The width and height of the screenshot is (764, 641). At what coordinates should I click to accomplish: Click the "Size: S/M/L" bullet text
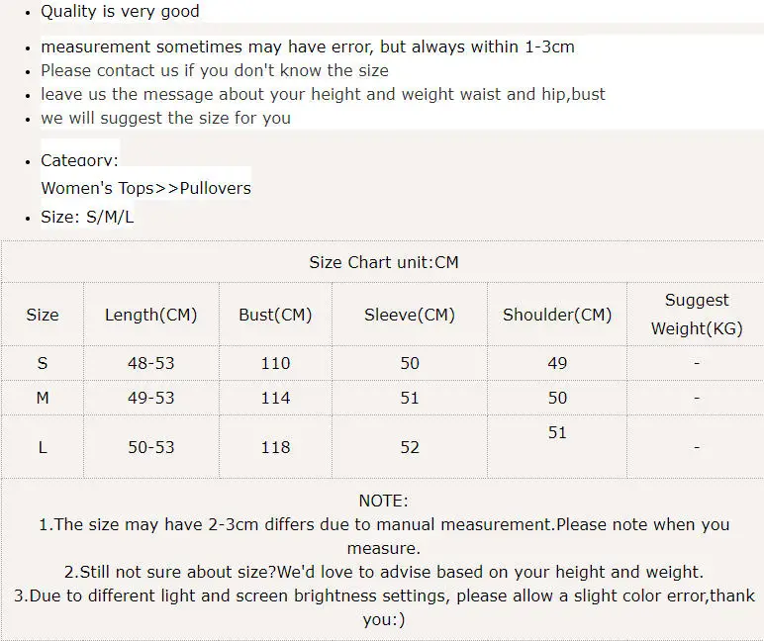[x=87, y=218]
